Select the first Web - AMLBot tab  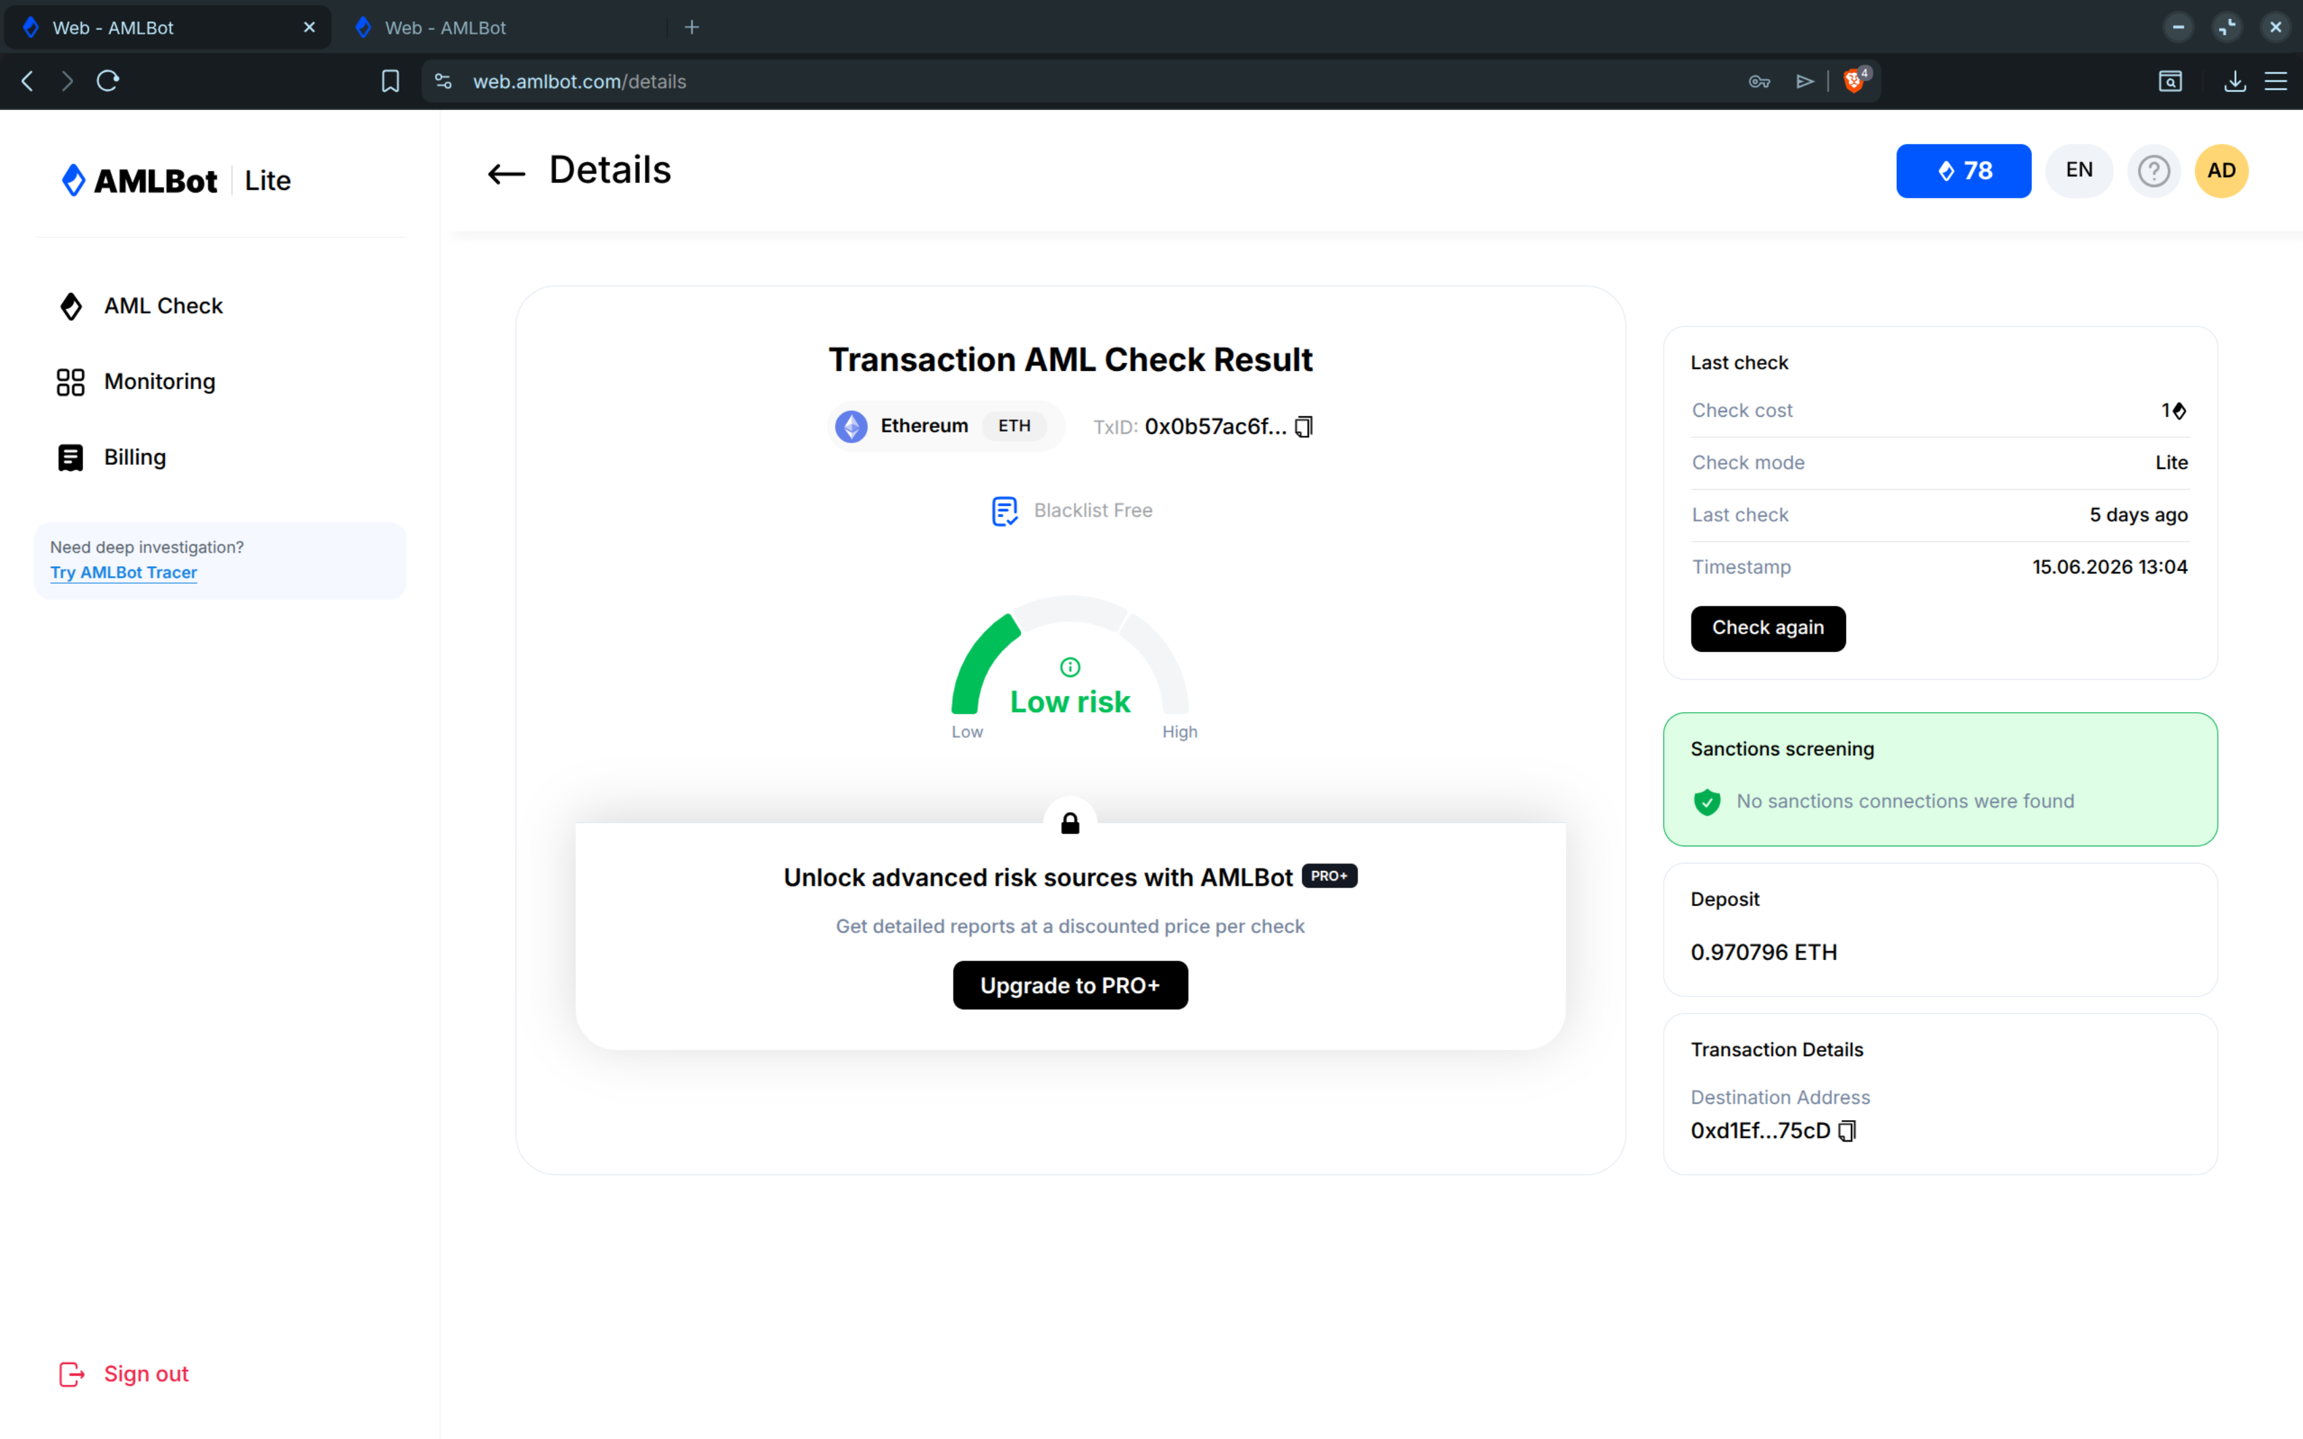[x=168, y=28]
